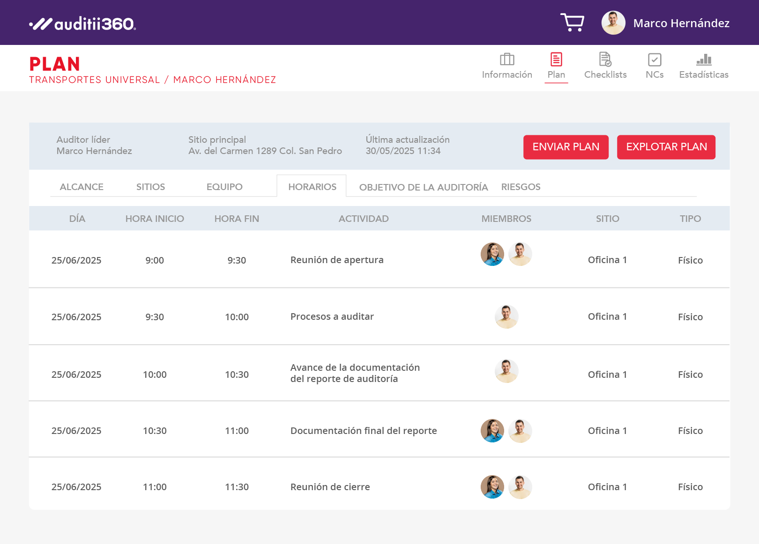Switch to the RIESGOS tab
Viewport: 759px width, 544px height.
tap(521, 187)
